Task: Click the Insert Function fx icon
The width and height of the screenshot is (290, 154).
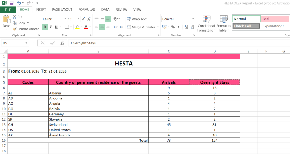Action: (x=62, y=43)
